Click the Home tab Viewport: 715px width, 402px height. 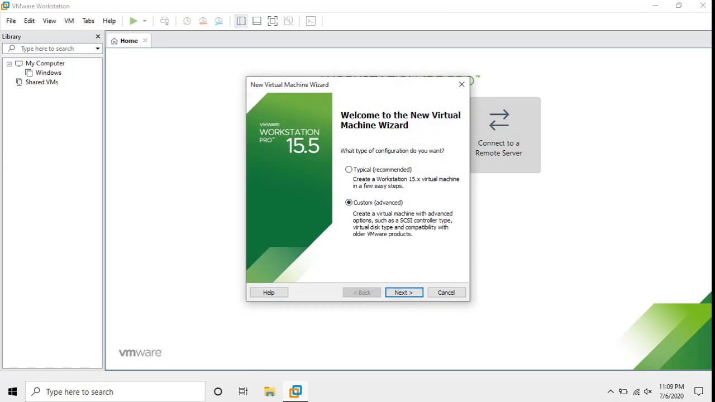(128, 41)
